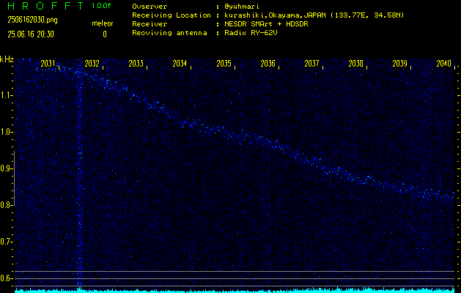
Task: Click the kHz axis unit label
Action: point(7,59)
